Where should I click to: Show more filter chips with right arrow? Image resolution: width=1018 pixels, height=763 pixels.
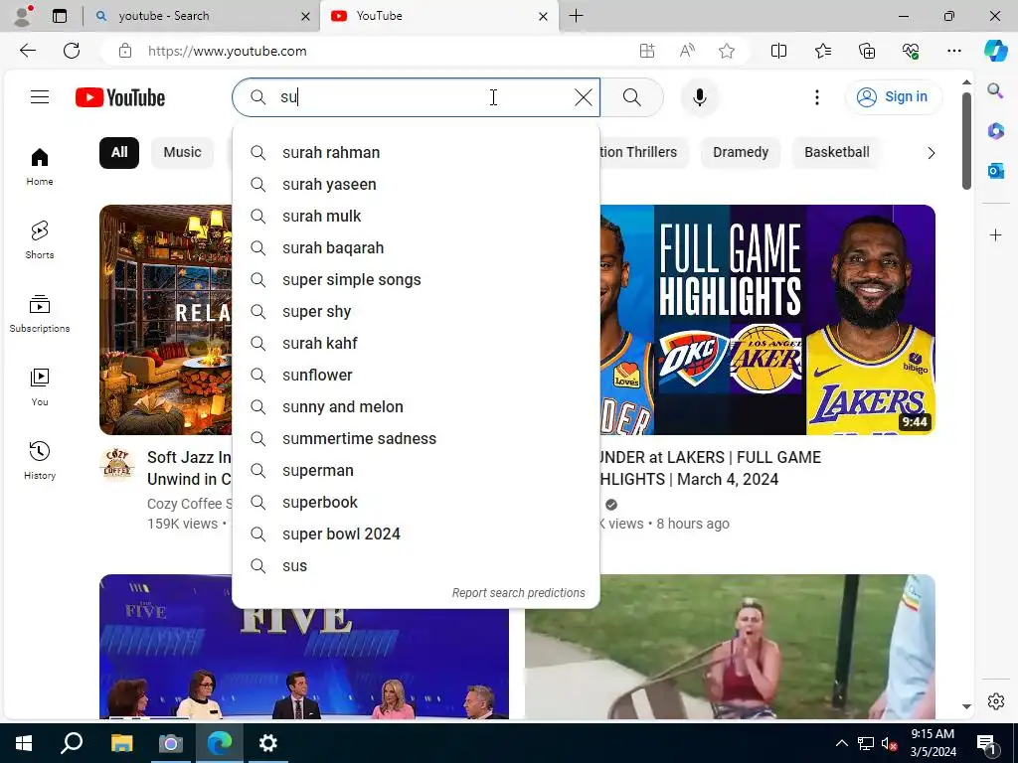tap(931, 153)
